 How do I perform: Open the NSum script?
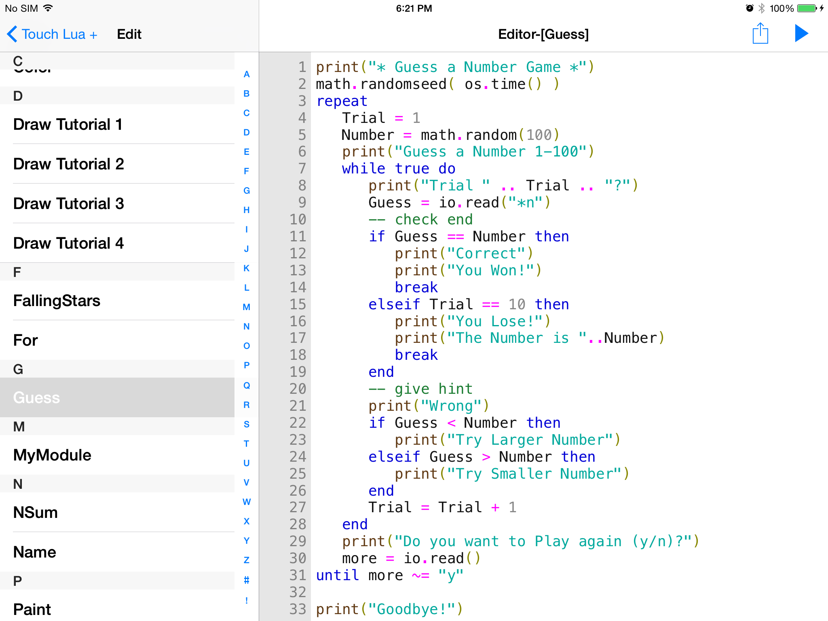(x=36, y=513)
